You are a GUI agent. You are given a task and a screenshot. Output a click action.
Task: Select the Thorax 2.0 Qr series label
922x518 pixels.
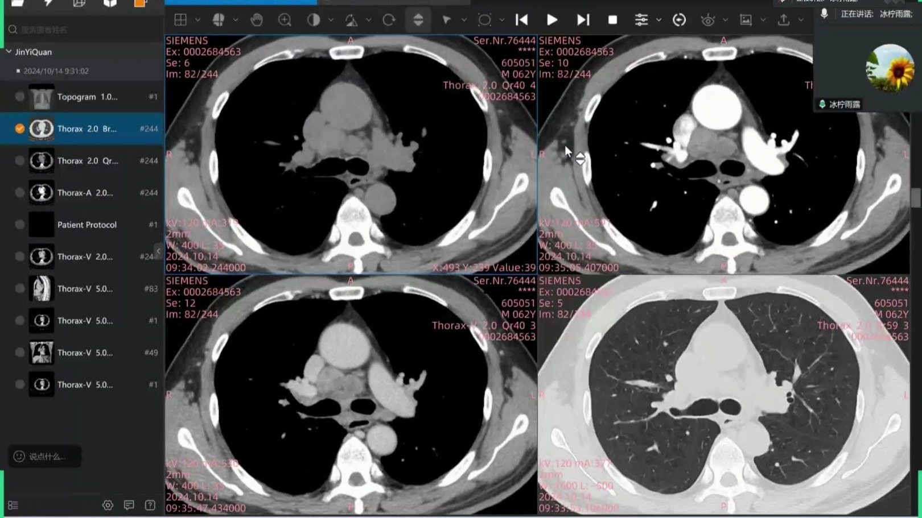click(x=88, y=161)
